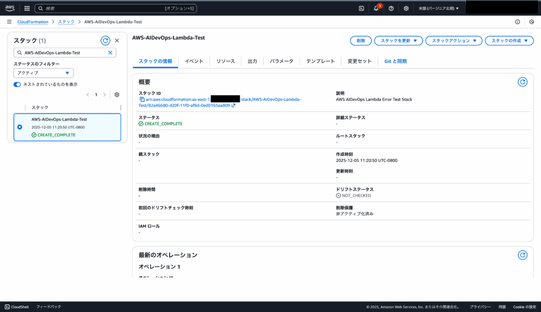This screenshot has width=541, height=312.
Task: Select the AWS-AIDevOps-Lambda-Test stack radio button
Action: 20,127
